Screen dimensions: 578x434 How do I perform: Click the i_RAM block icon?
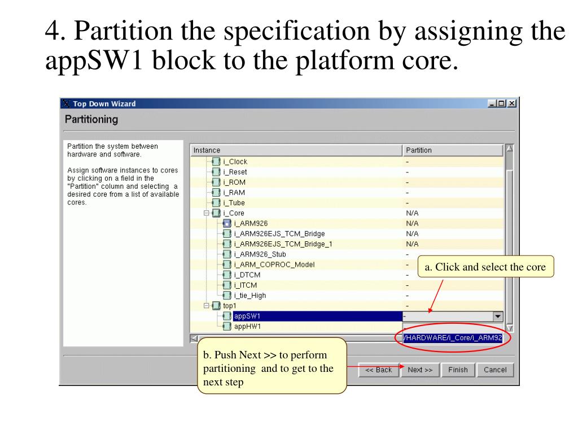coord(216,193)
